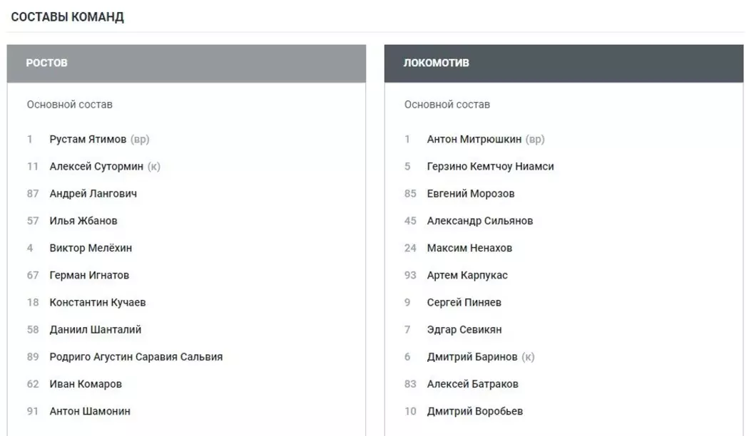Click player Рустам Ятимов
Viewport: 749px width, 436px height.
[x=88, y=139]
